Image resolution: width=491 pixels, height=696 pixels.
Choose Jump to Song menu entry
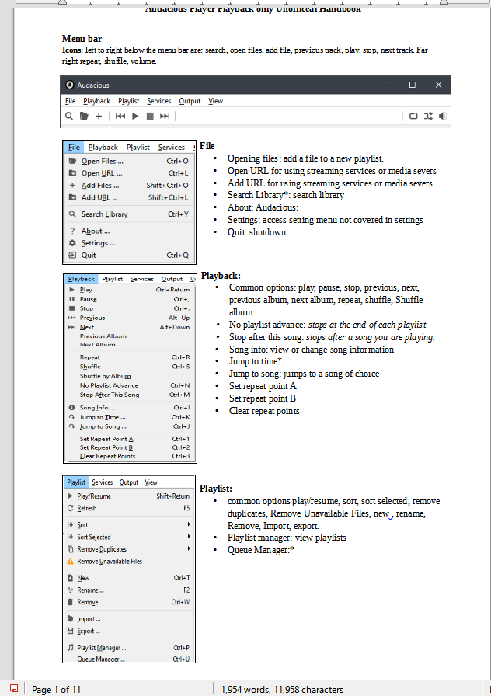click(130, 426)
